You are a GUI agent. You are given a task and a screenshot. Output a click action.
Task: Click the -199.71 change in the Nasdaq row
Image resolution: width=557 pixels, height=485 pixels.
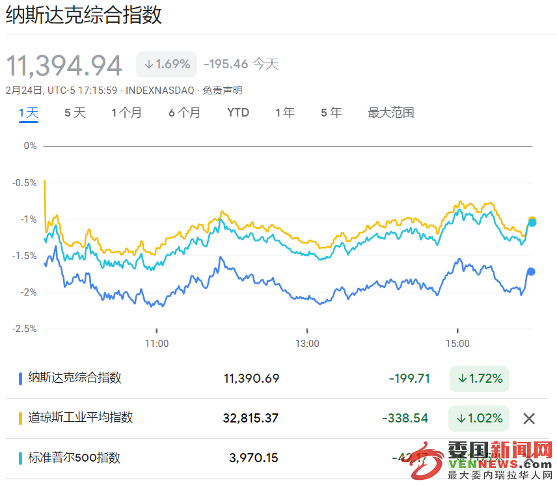[x=409, y=379]
